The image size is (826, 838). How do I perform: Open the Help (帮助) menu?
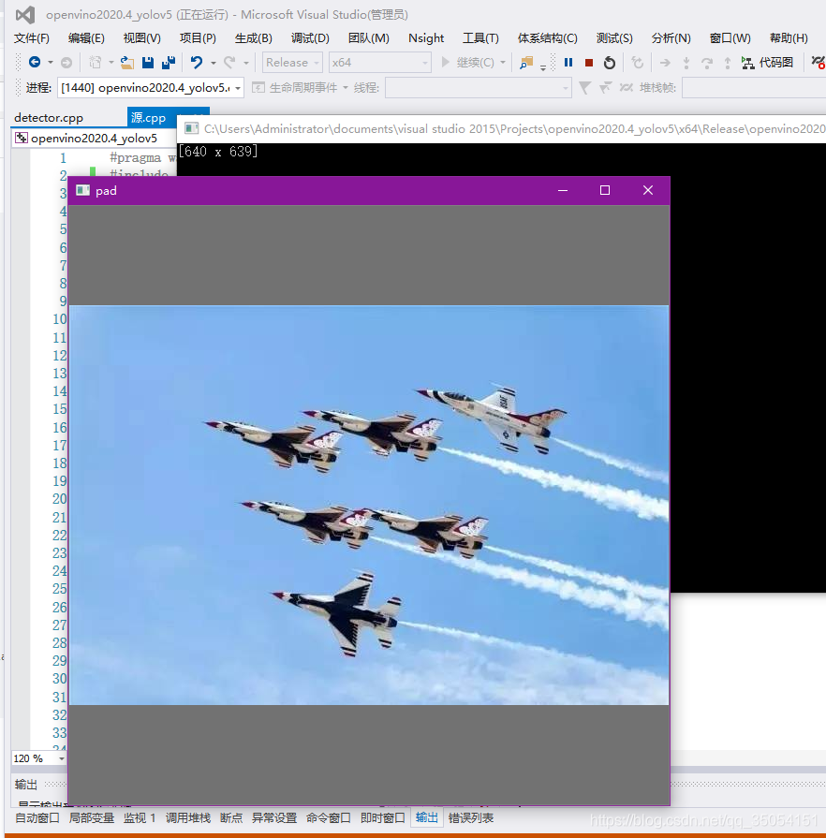[x=789, y=38]
